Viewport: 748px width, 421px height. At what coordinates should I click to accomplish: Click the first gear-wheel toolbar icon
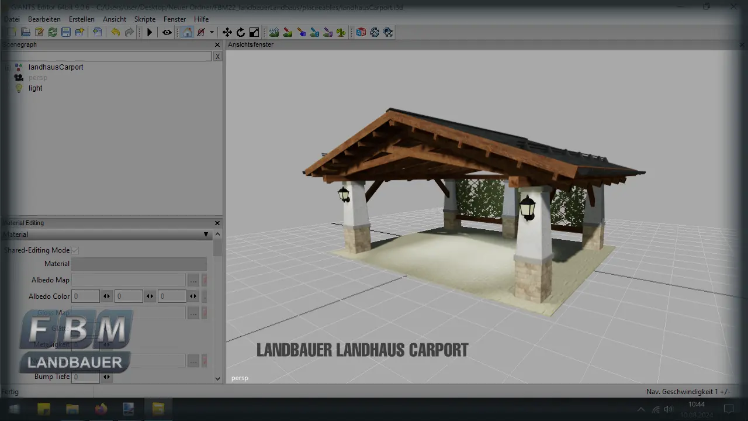[375, 32]
